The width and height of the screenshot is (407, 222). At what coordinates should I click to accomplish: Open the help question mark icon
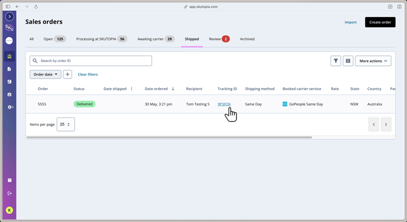(x=9, y=180)
